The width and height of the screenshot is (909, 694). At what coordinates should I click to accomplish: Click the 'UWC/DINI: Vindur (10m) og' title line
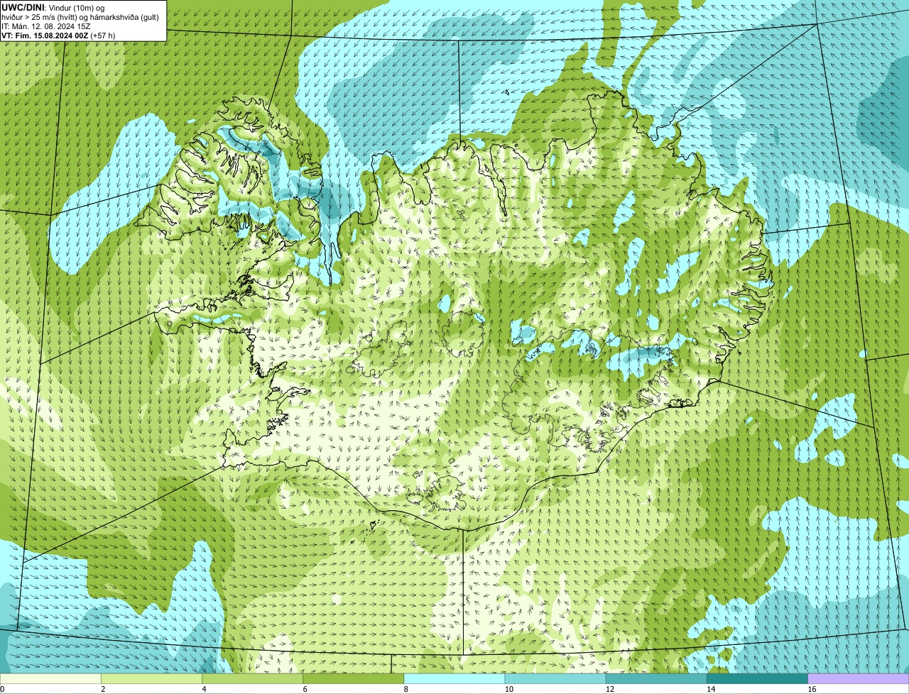point(53,7)
